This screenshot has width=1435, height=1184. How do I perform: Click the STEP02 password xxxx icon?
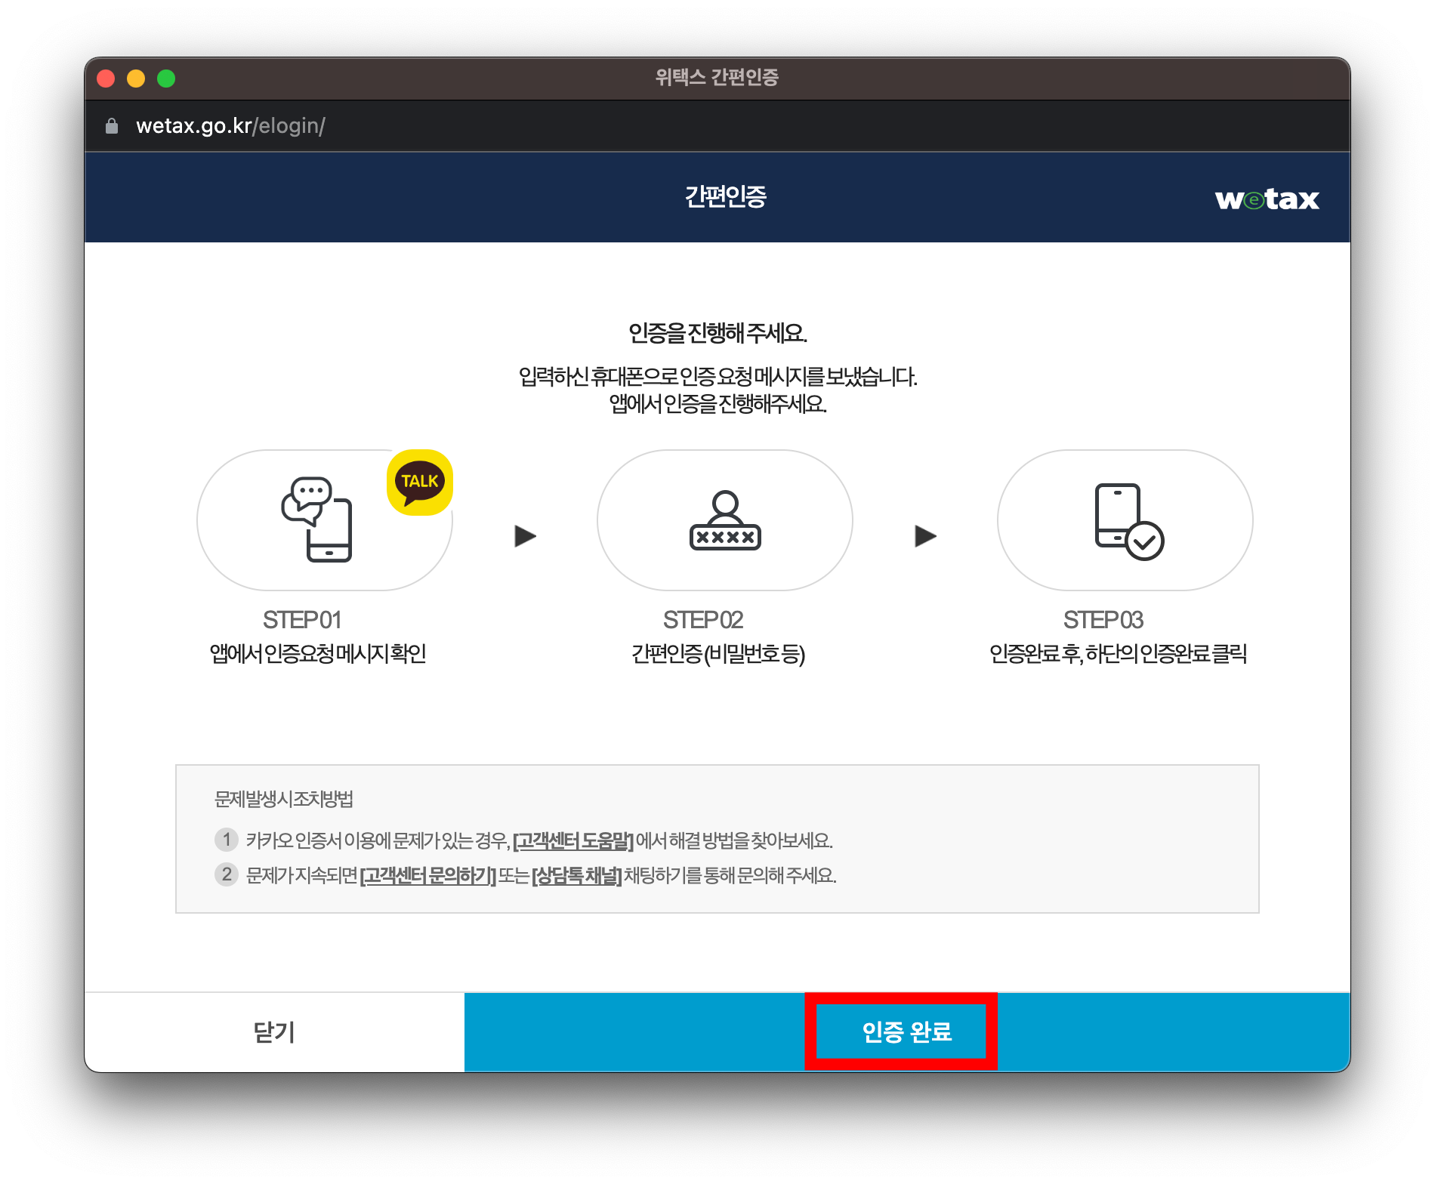(x=724, y=521)
